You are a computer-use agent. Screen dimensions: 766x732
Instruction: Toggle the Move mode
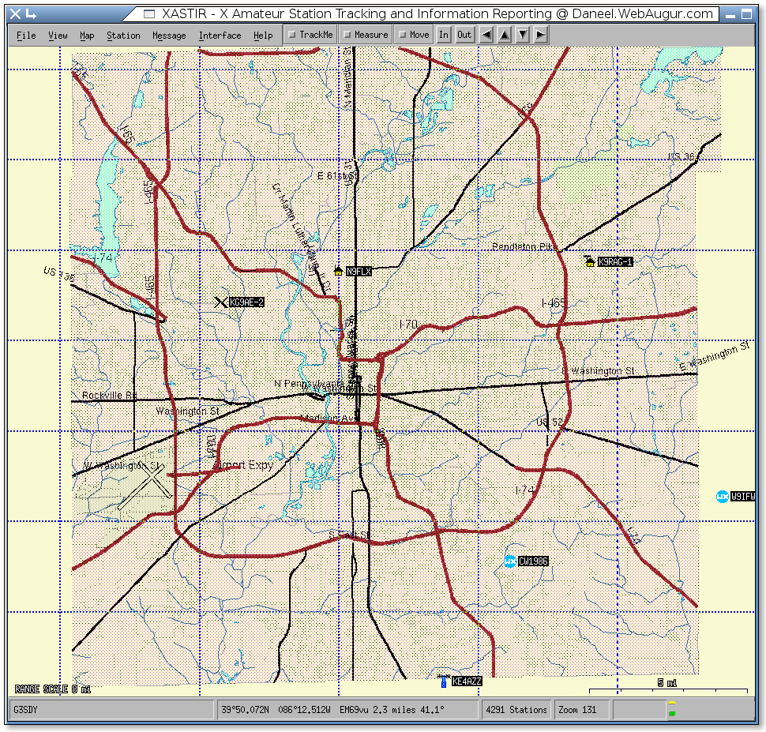414,35
